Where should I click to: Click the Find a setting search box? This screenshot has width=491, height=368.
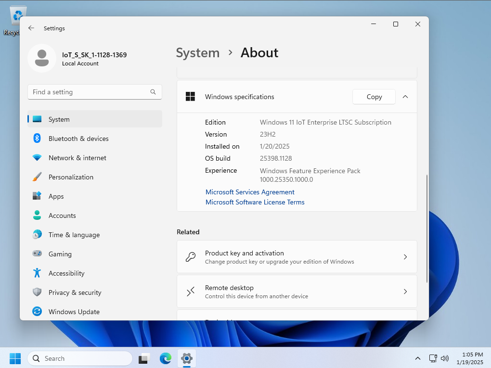point(89,92)
